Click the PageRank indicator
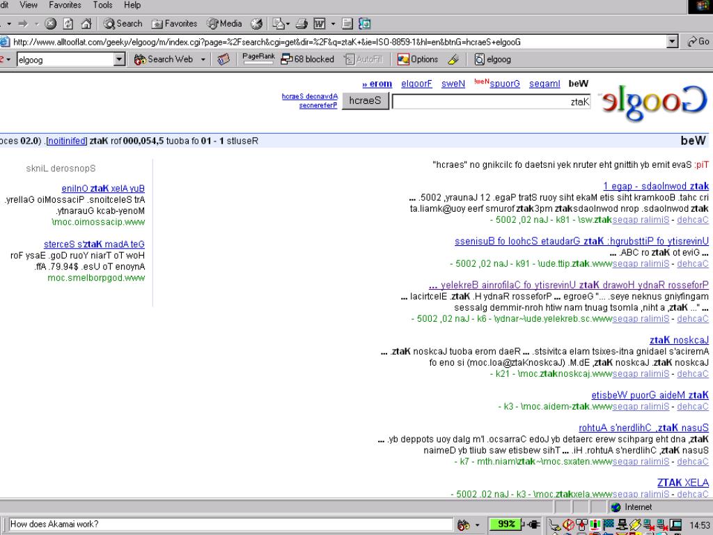The width and height of the screenshot is (713, 535). (258, 59)
